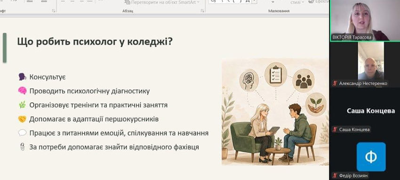Click the pink brain emoji bullet
This screenshot has height=180, width=400.
22,90
